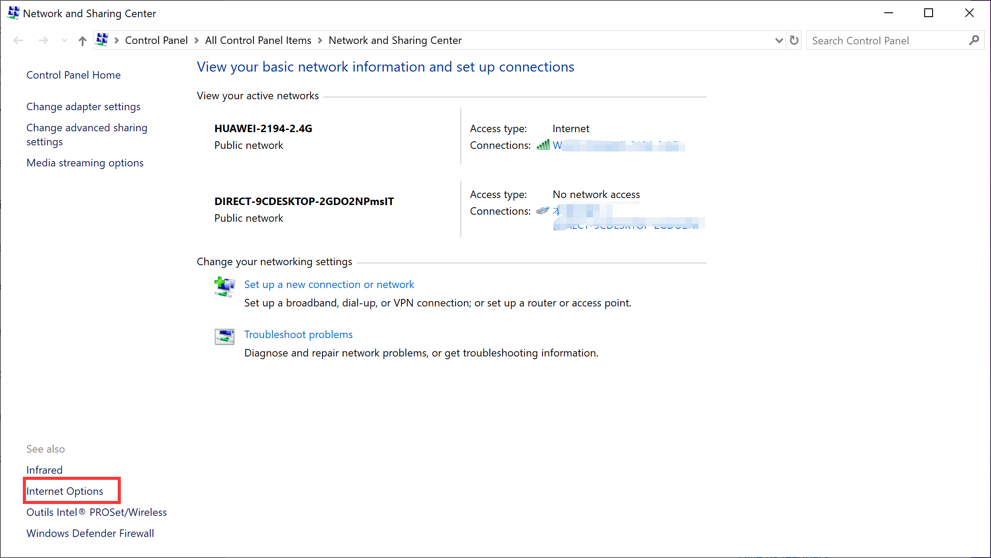991x558 pixels.
Task: Open Change advanced sharing settings
Action: click(x=87, y=135)
